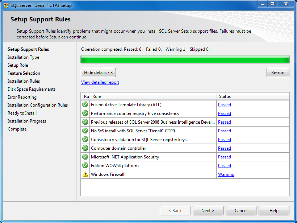Screen dimensions: 297x223
Task: Select Setup Role step in sidebar
Action: tap(18, 65)
